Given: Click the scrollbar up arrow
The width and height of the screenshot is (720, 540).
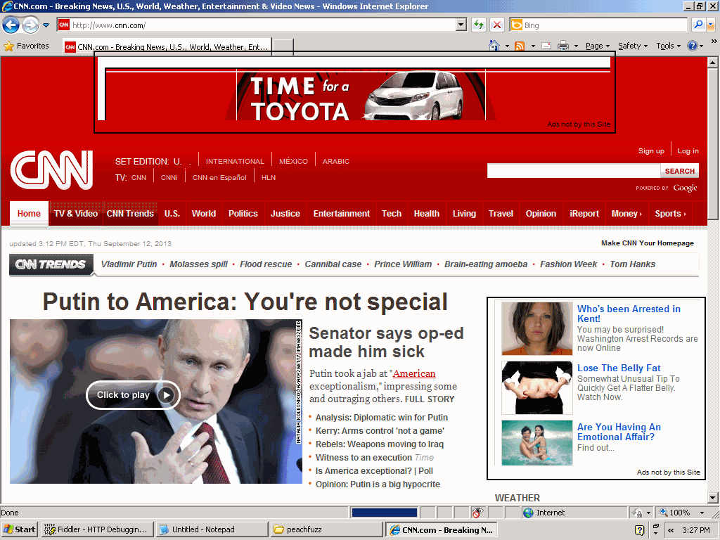Looking at the screenshot, I should coord(713,62).
